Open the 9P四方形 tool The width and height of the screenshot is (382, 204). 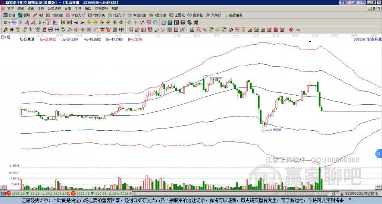tap(75, 15)
